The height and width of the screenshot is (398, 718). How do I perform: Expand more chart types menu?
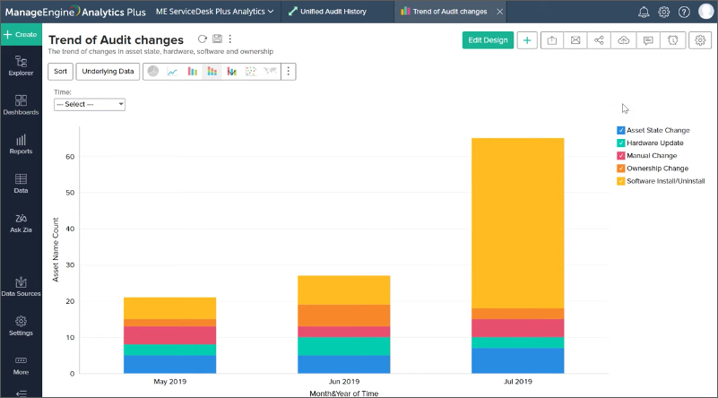click(288, 72)
